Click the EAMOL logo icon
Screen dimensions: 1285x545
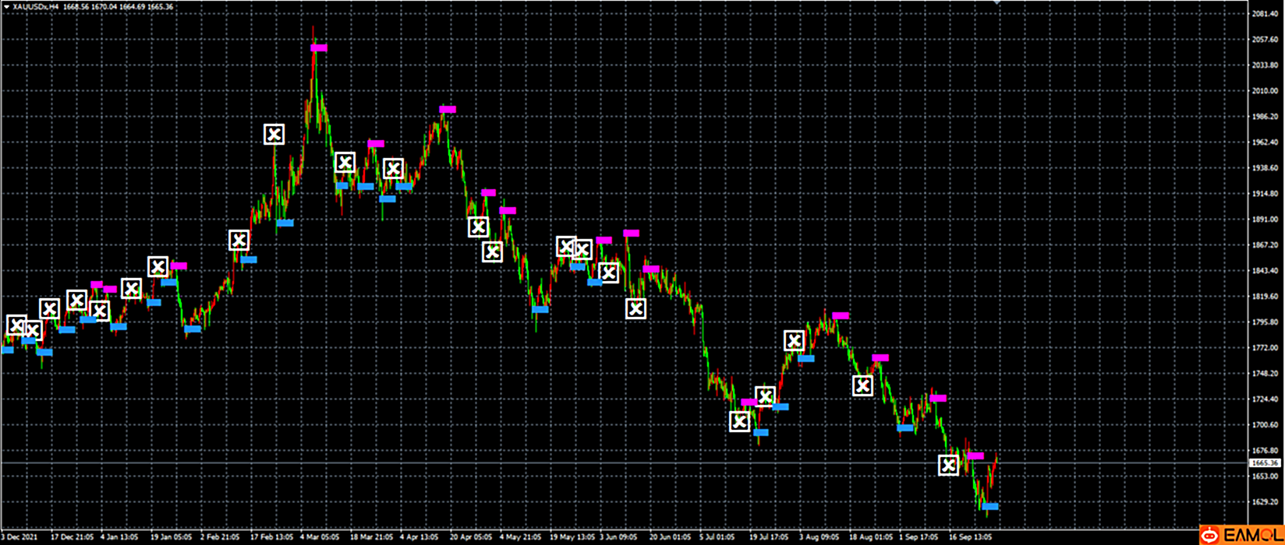click(x=1209, y=535)
